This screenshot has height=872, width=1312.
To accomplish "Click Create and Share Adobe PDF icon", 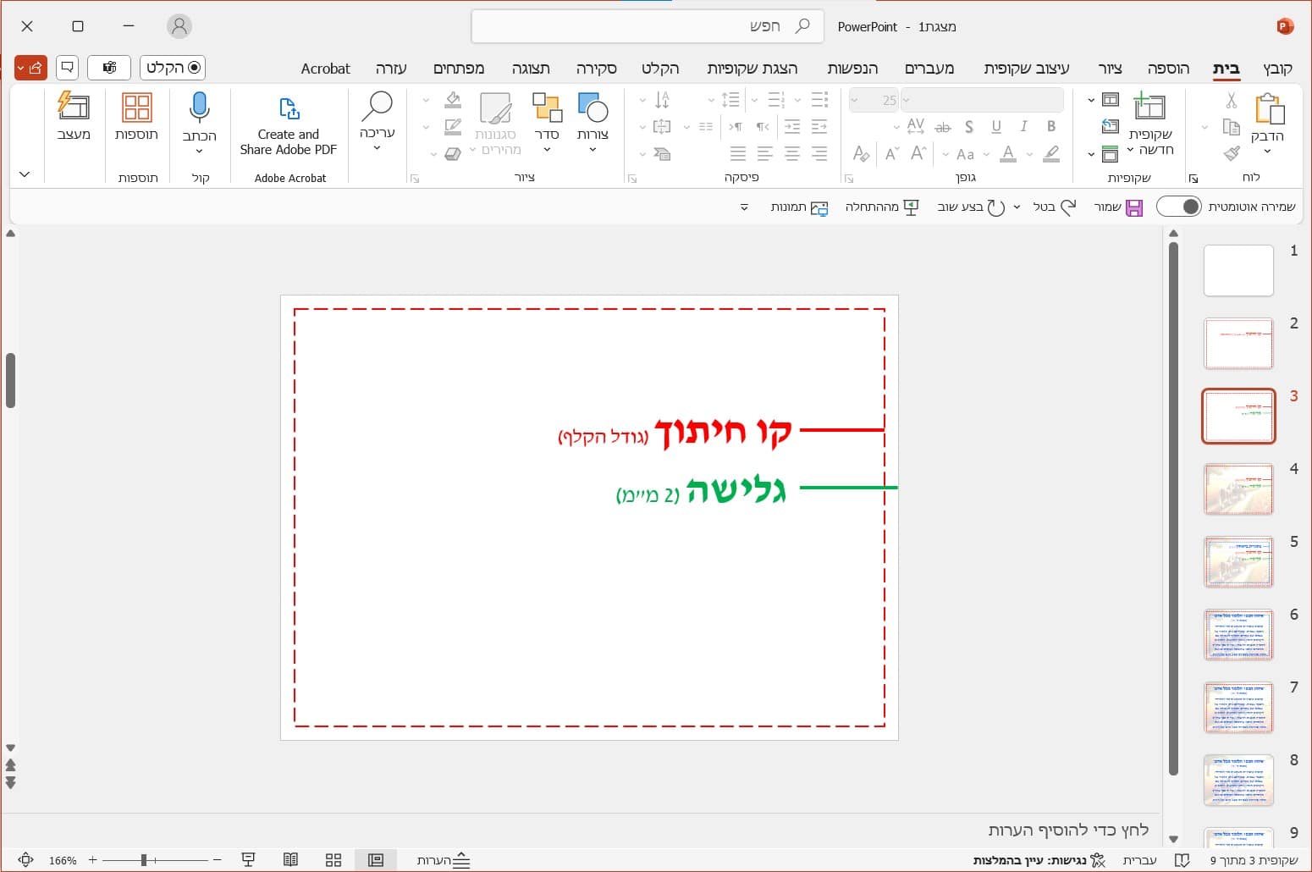I will pos(289,108).
